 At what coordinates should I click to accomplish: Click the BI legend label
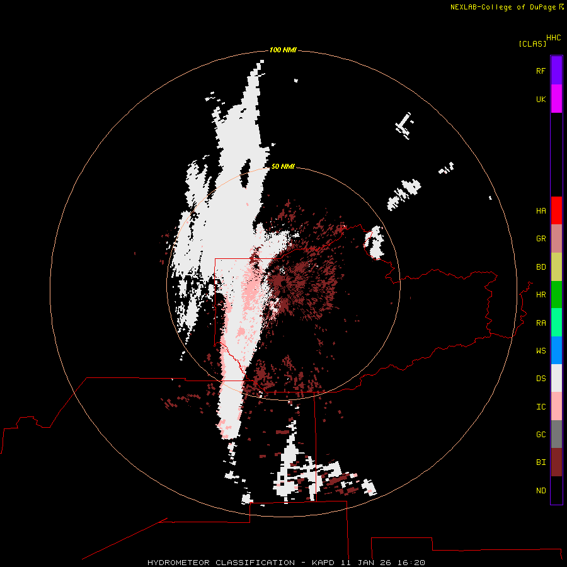pyautogui.click(x=541, y=462)
